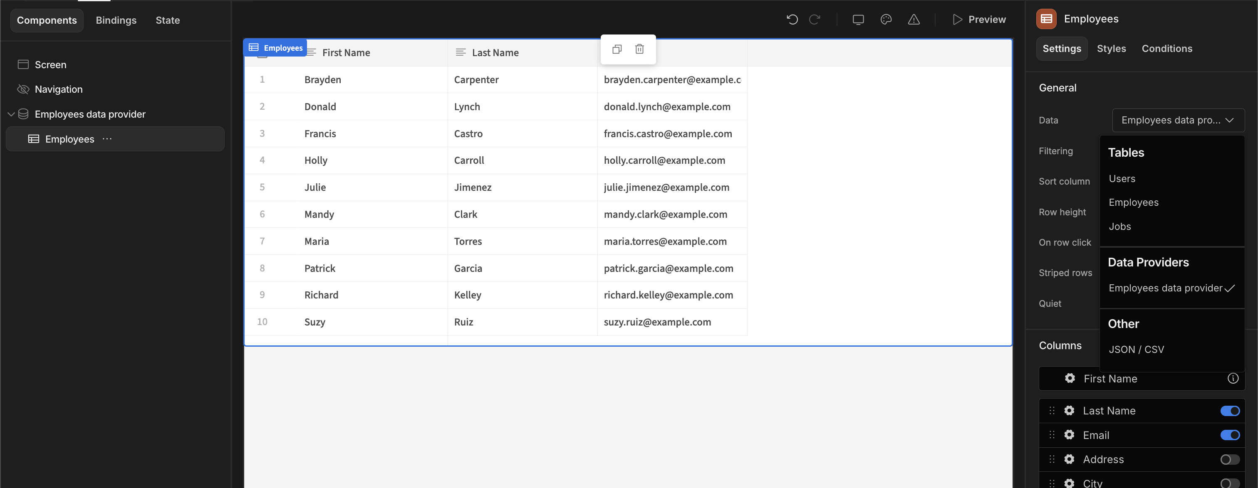Select Users table from the dropdown
1258x488 pixels.
pos(1172,179)
